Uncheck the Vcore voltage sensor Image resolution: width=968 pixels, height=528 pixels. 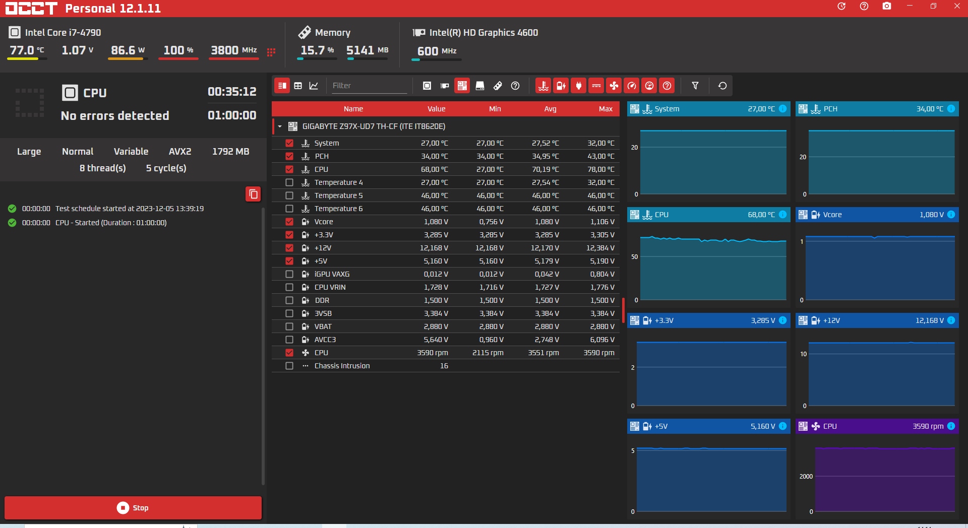click(289, 222)
